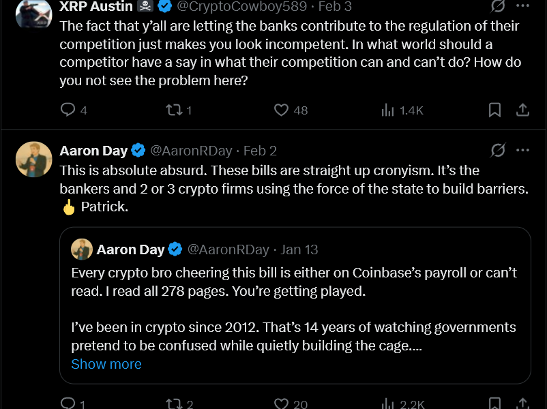Image resolution: width=547 pixels, height=409 pixels.
Task: Open Grok icon on XRP Austin's tweet
Action: (x=499, y=6)
